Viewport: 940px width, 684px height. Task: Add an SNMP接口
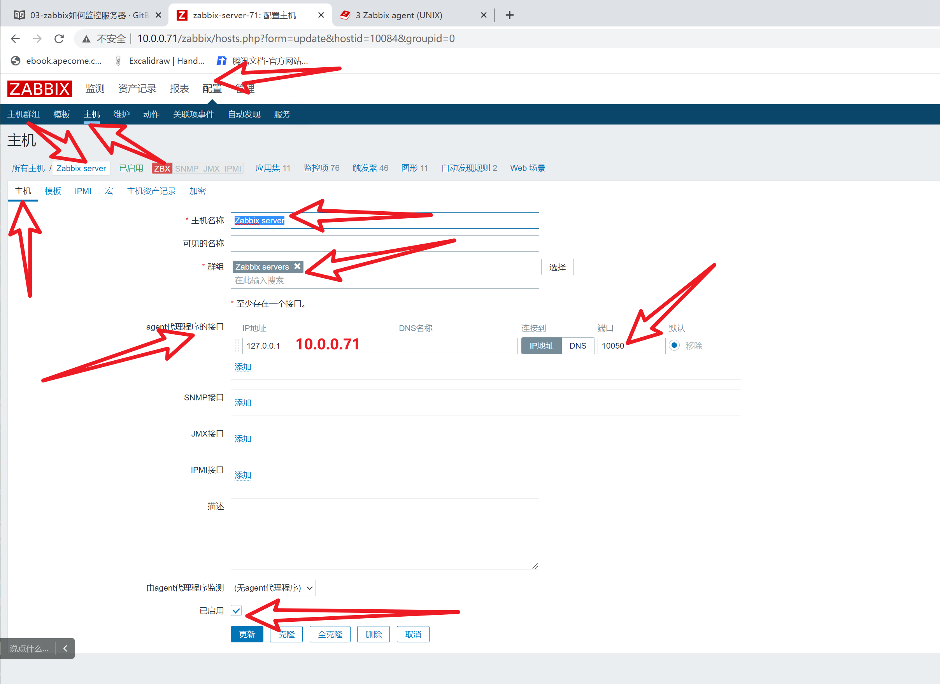243,403
